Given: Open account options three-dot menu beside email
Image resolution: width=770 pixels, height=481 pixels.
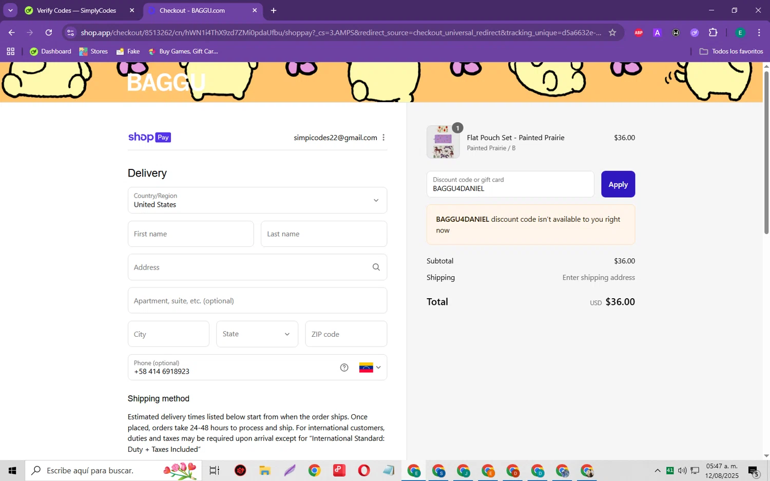Looking at the screenshot, I should (383, 138).
